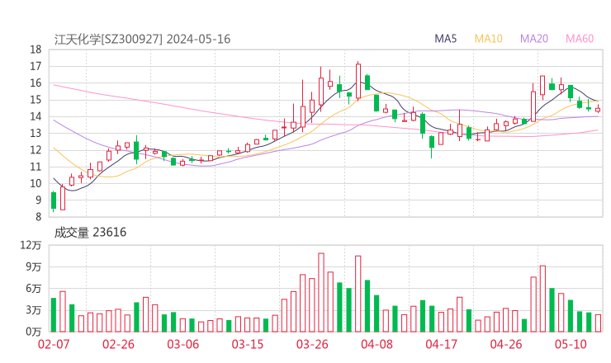The width and height of the screenshot is (611, 363).
Task: Click the MA10 legend label
Action: coord(488,39)
